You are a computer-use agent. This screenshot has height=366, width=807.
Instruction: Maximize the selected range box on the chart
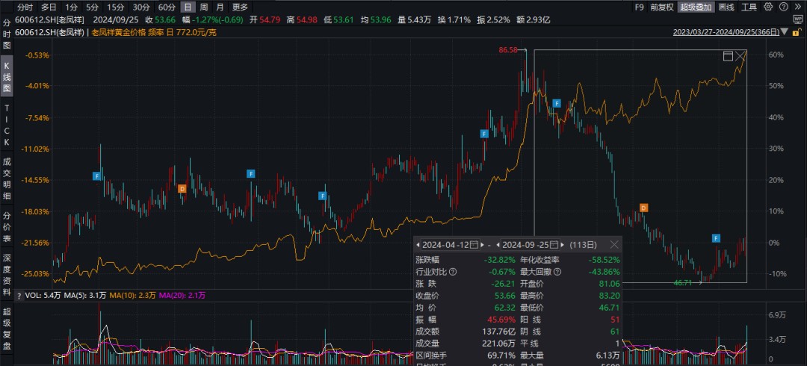tap(728, 57)
